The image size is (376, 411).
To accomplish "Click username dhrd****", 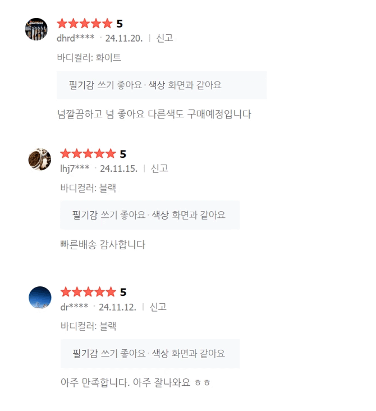I will (76, 38).
